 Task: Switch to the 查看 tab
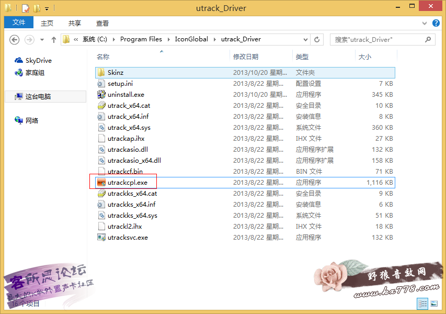[102, 23]
